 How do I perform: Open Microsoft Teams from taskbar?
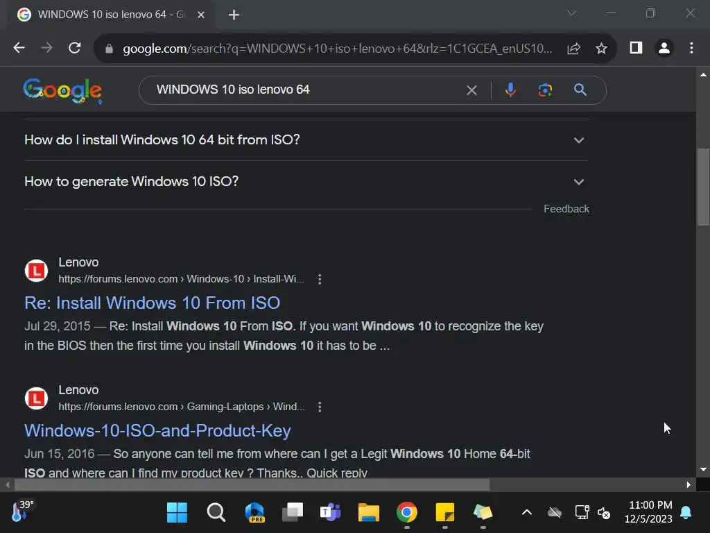(331, 513)
